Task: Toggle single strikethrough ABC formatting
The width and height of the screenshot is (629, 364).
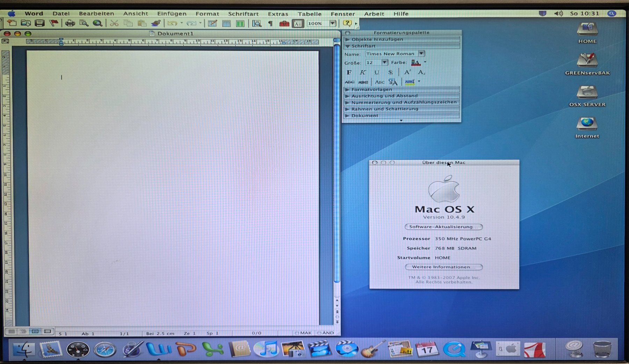Action: (349, 82)
